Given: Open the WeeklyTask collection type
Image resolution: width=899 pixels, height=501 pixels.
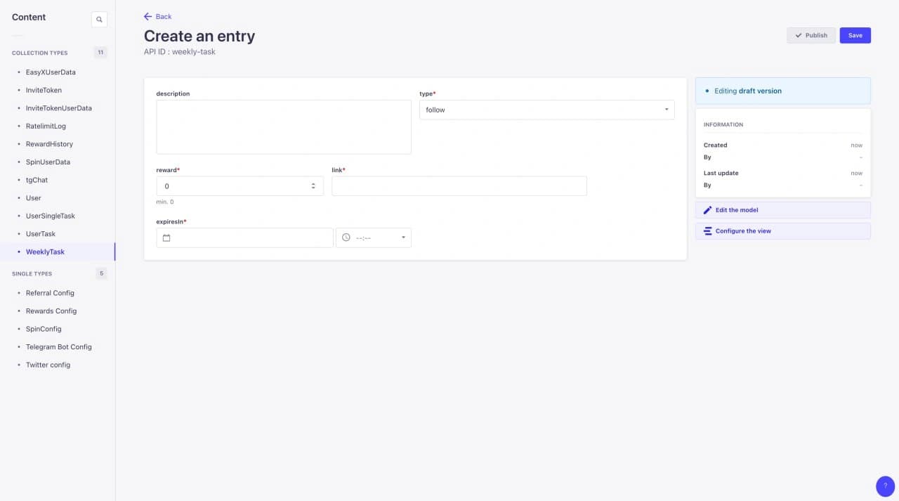Looking at the screenshot, I should pyautogui.click(x=45, y=252).
